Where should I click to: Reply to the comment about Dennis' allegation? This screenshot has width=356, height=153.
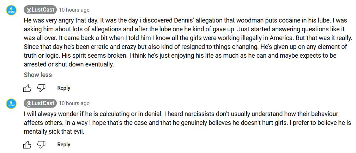pyautogui.click(x=64, y=88)
